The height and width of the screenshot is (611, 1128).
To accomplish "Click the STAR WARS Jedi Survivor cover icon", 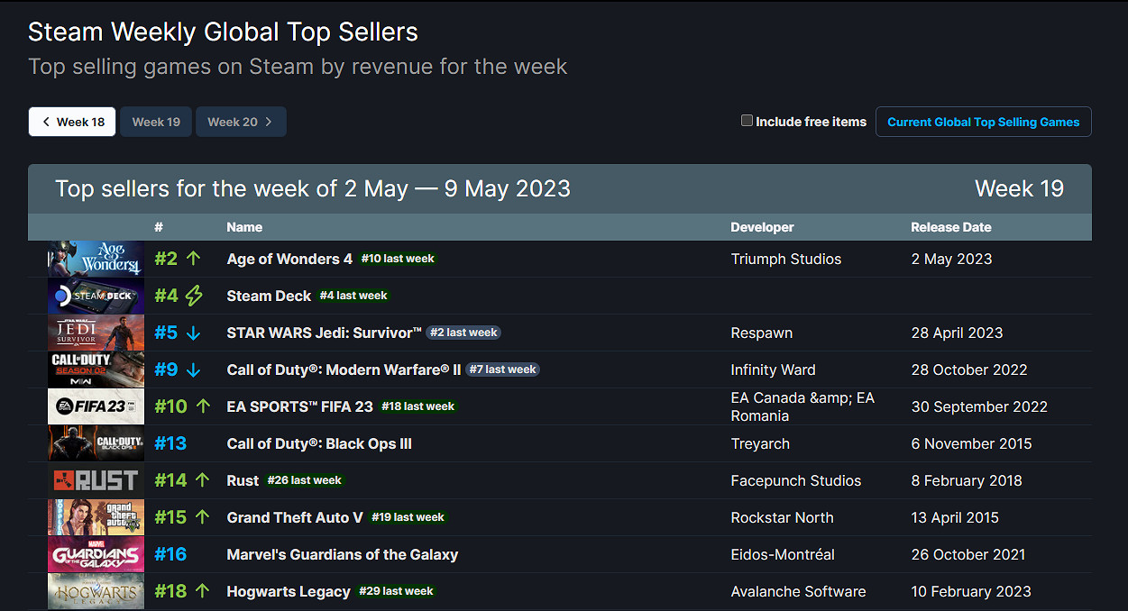I will pos(96,333).
